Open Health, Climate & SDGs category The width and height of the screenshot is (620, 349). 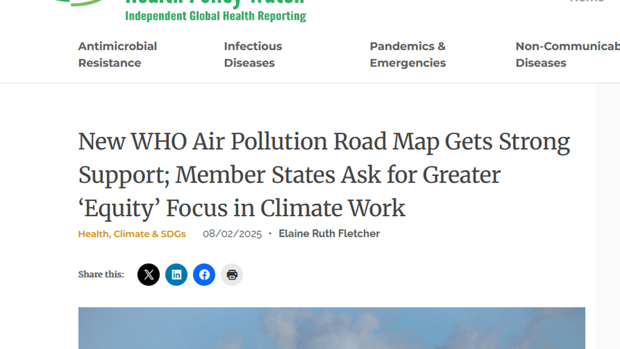tap(132, 234)
